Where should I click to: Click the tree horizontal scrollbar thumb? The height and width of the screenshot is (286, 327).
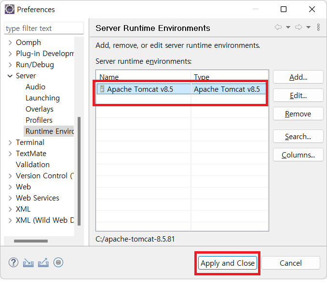[x=31, y=241]
